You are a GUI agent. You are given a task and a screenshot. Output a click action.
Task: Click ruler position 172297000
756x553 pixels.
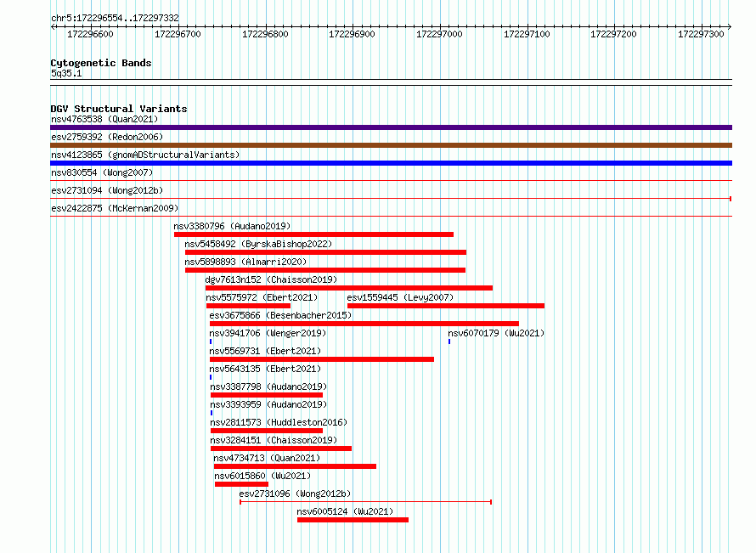tap(439, 34)
